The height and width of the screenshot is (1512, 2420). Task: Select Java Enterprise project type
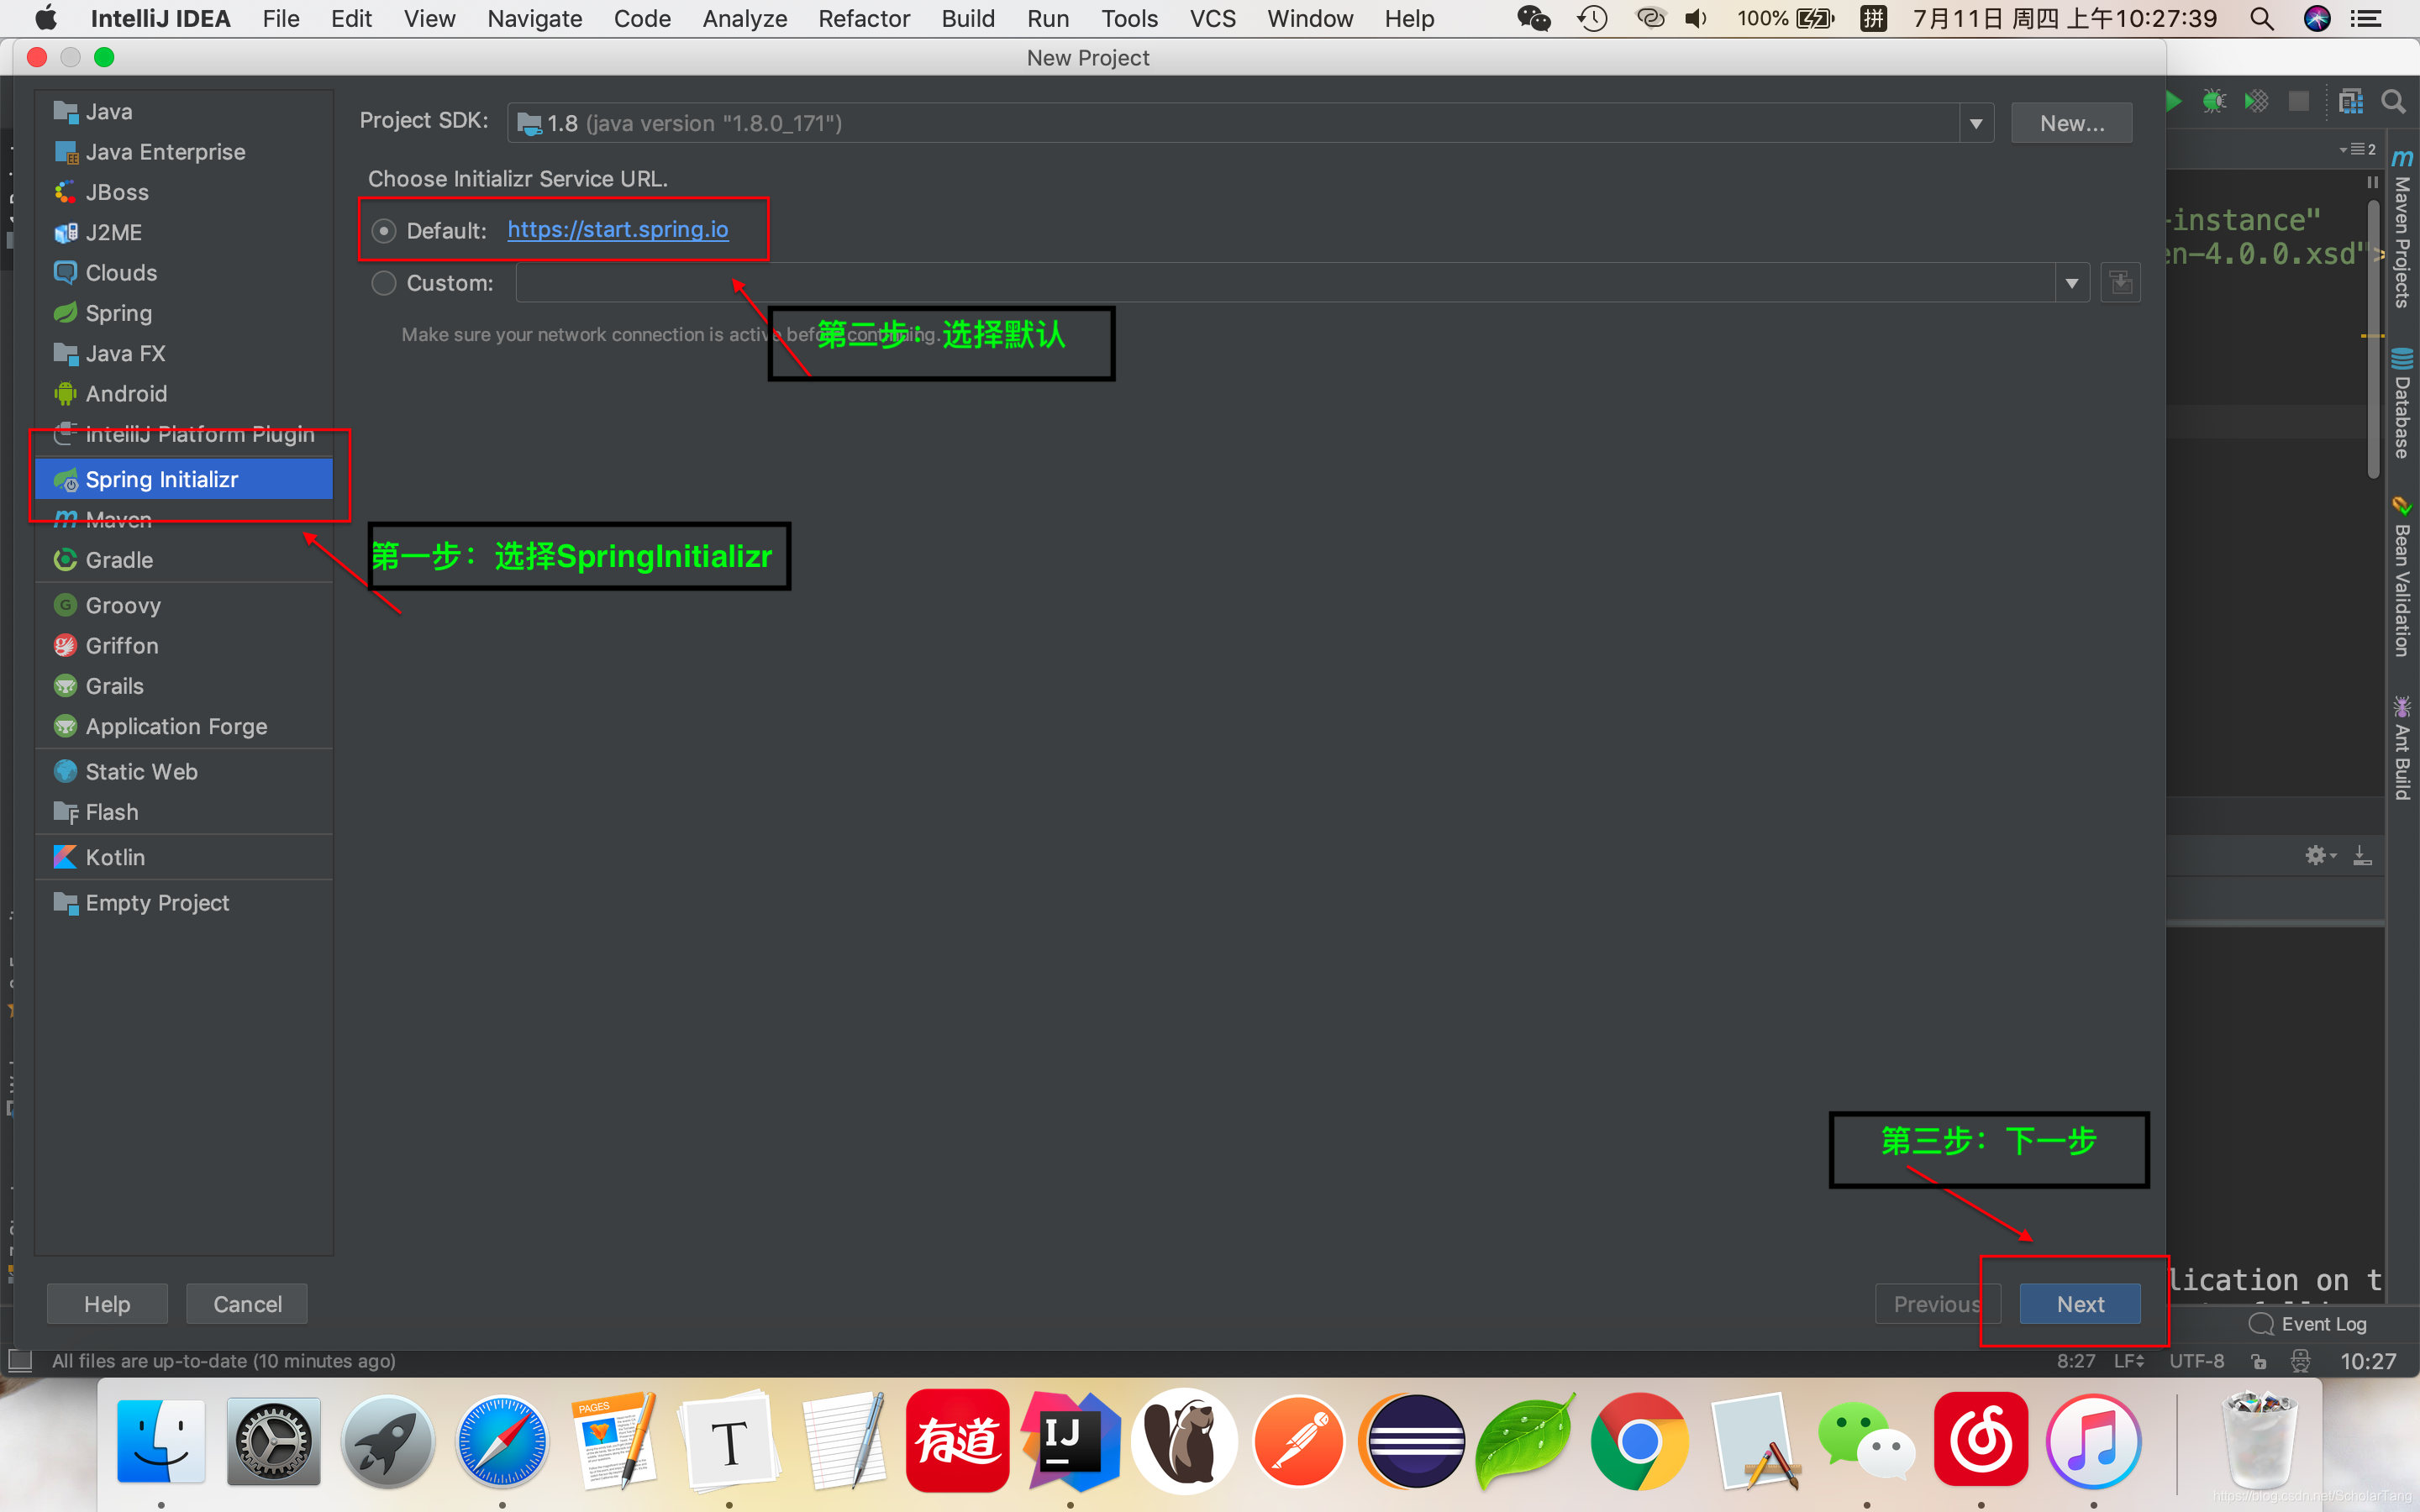click(184, 152)
